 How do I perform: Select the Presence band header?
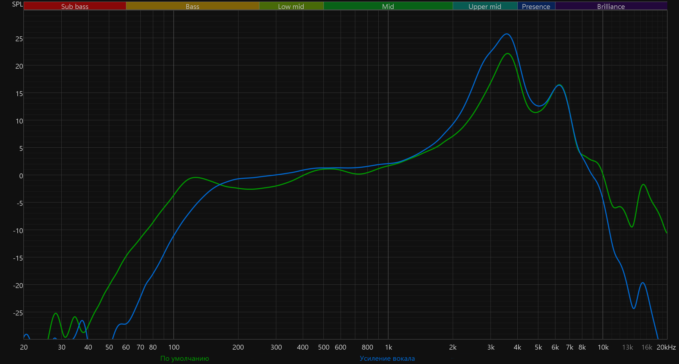[536, 6]
